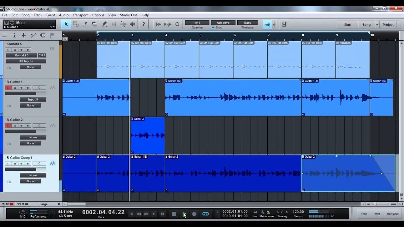This screenshot has height=227, width=404.
Task: Open the Mix console button
Action: [x=377, y=214]
